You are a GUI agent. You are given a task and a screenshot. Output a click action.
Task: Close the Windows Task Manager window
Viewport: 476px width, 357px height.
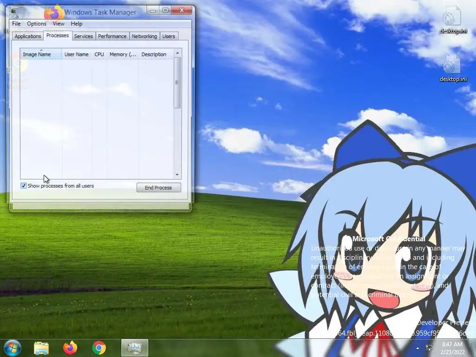(x=182, y=11)
